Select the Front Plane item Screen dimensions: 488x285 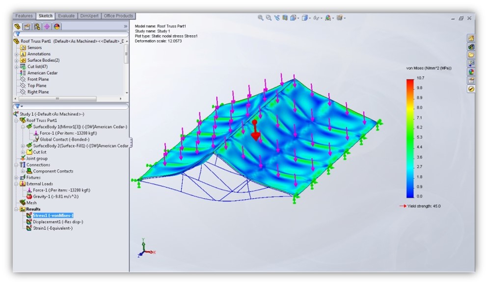click(38, 79)
